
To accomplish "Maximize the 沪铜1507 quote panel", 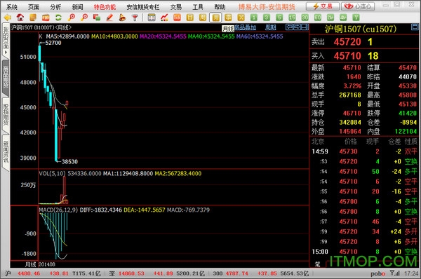I will pos(415,27).
